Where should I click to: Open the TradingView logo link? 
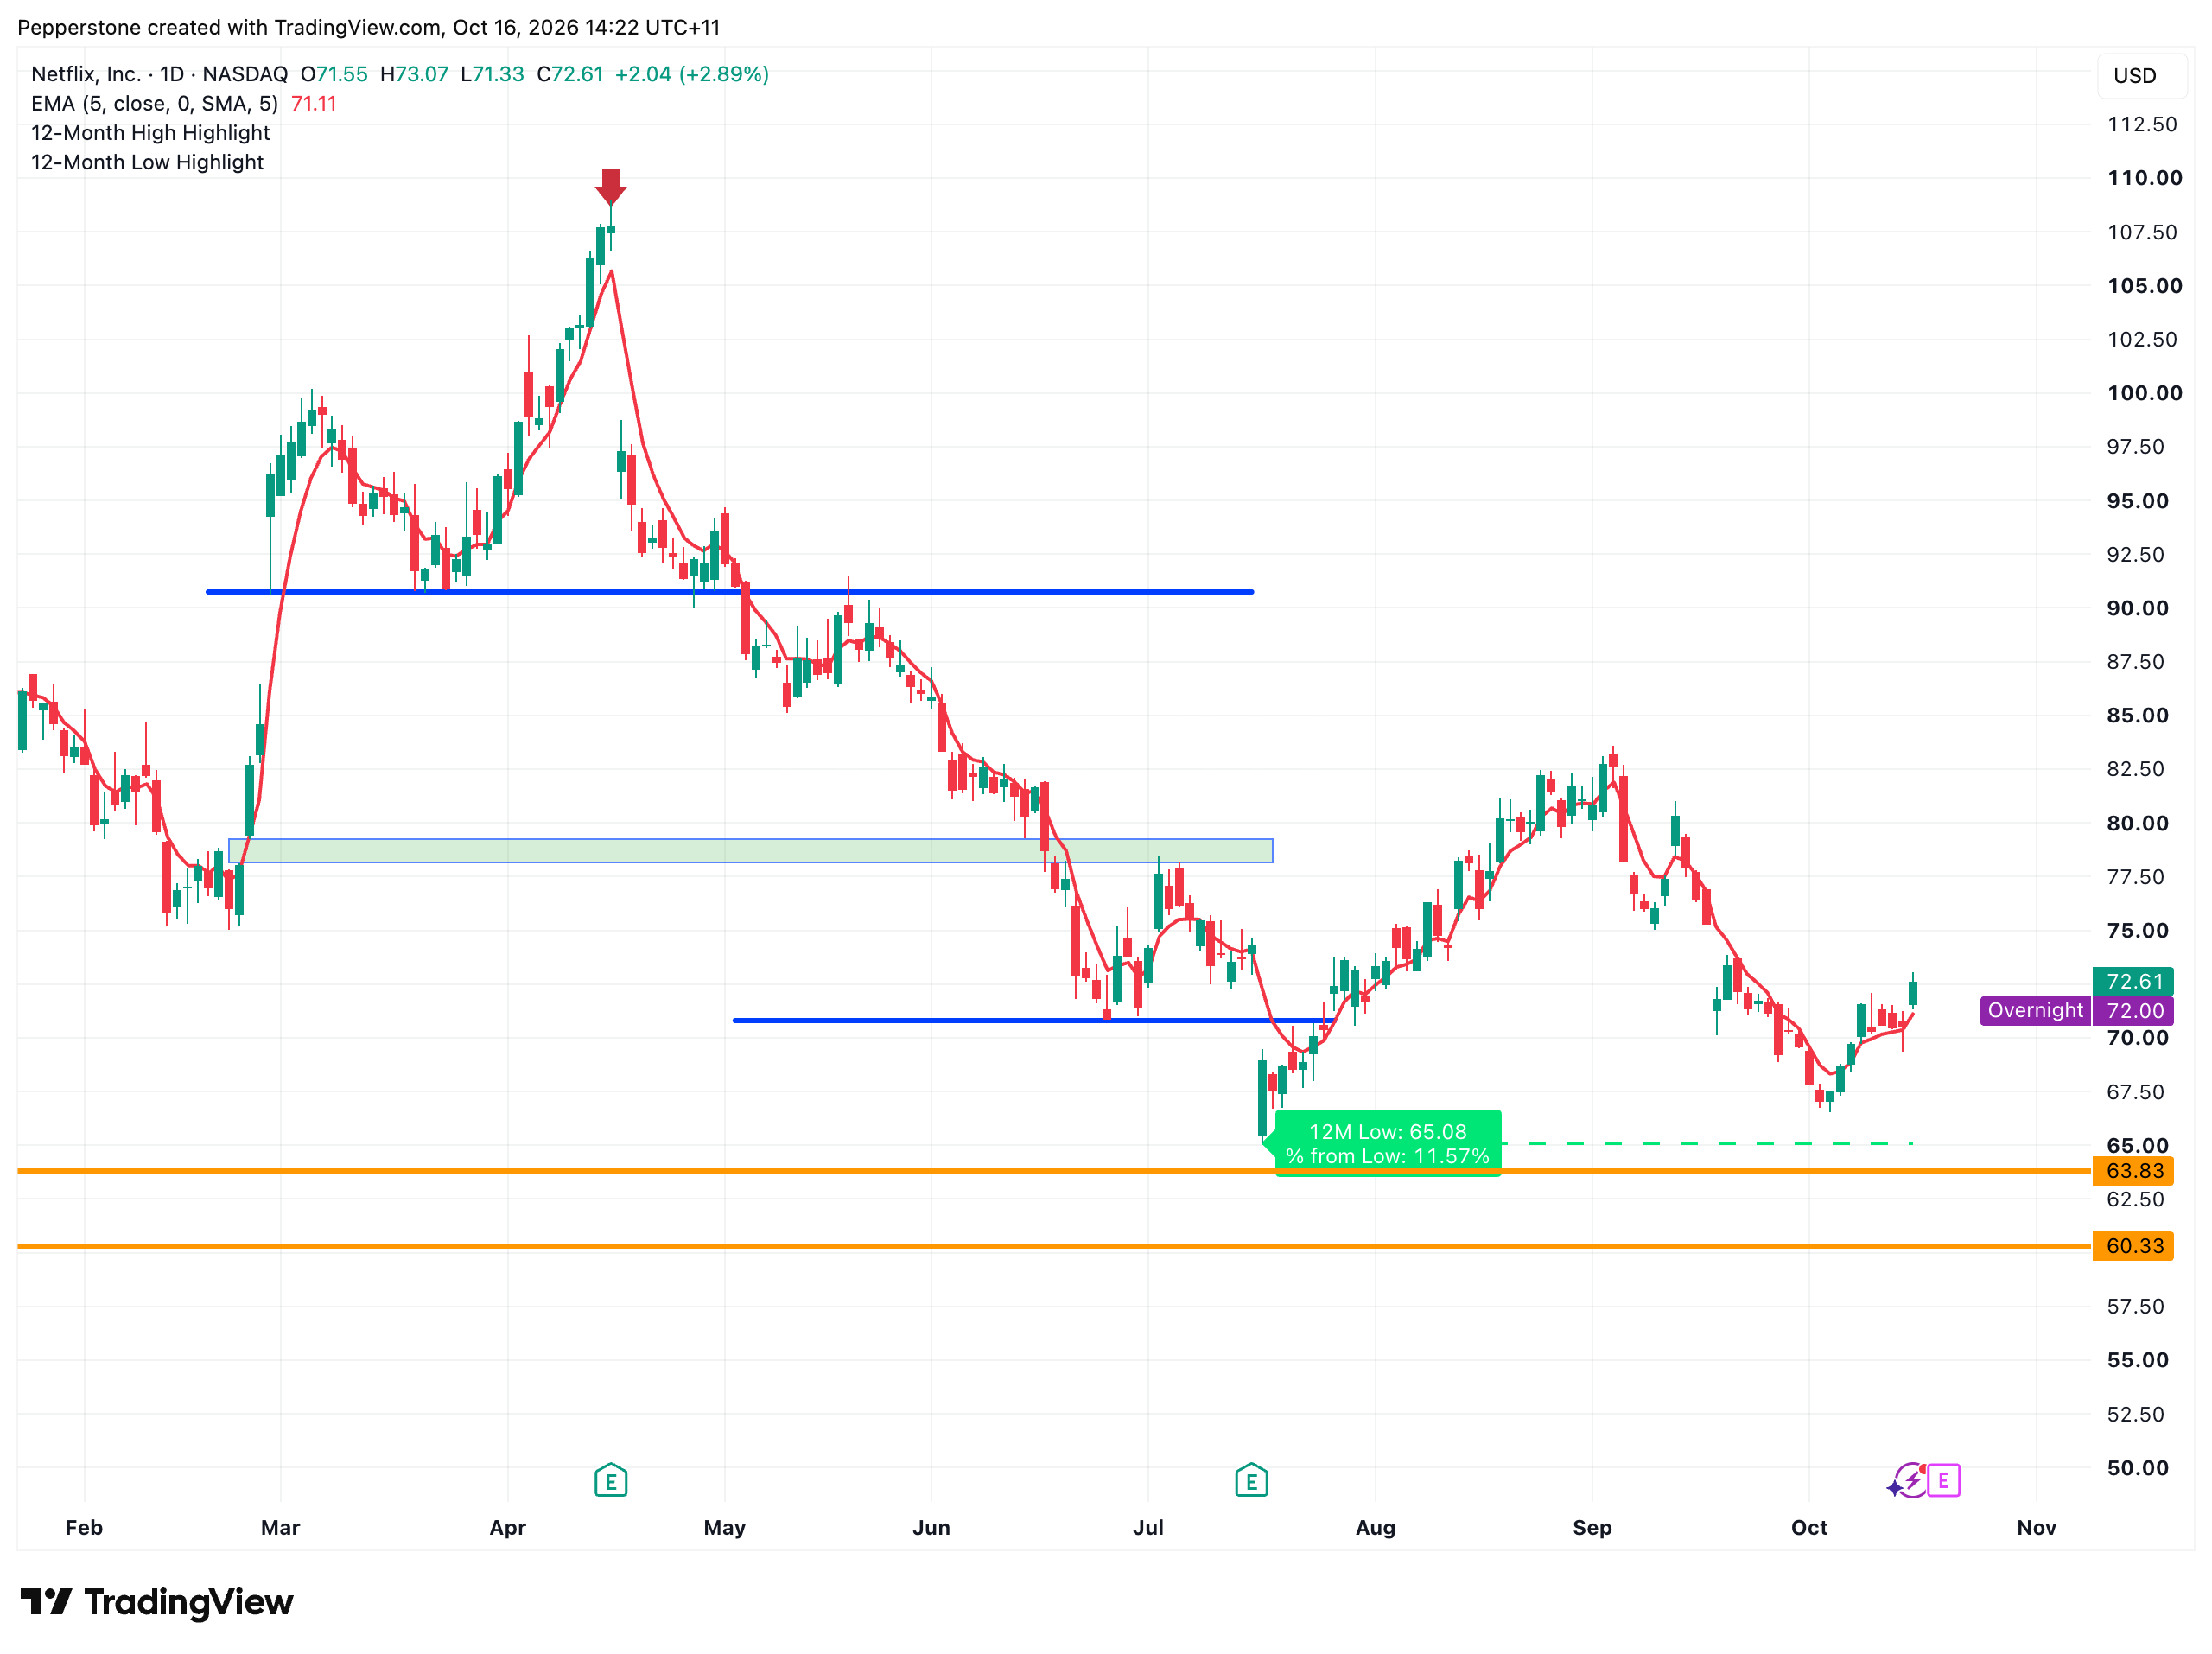click(x=156, y=1602)
